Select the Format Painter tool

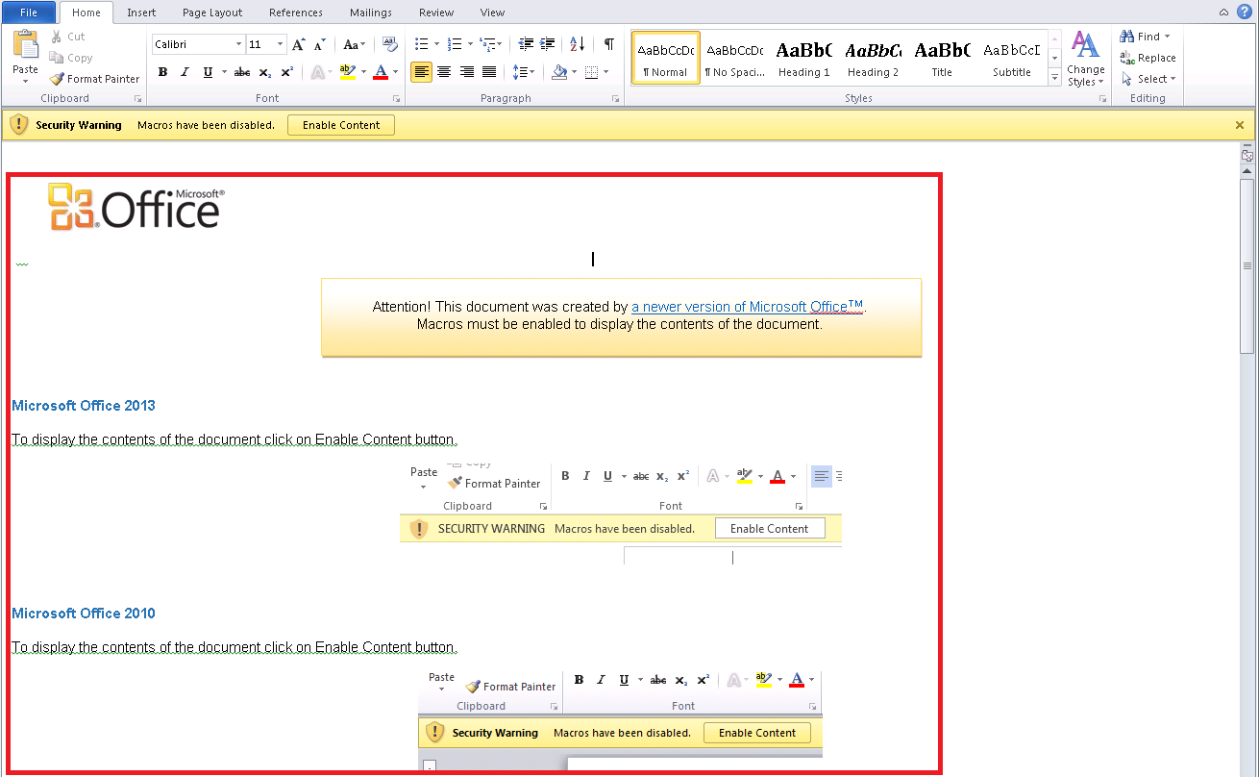93,78
